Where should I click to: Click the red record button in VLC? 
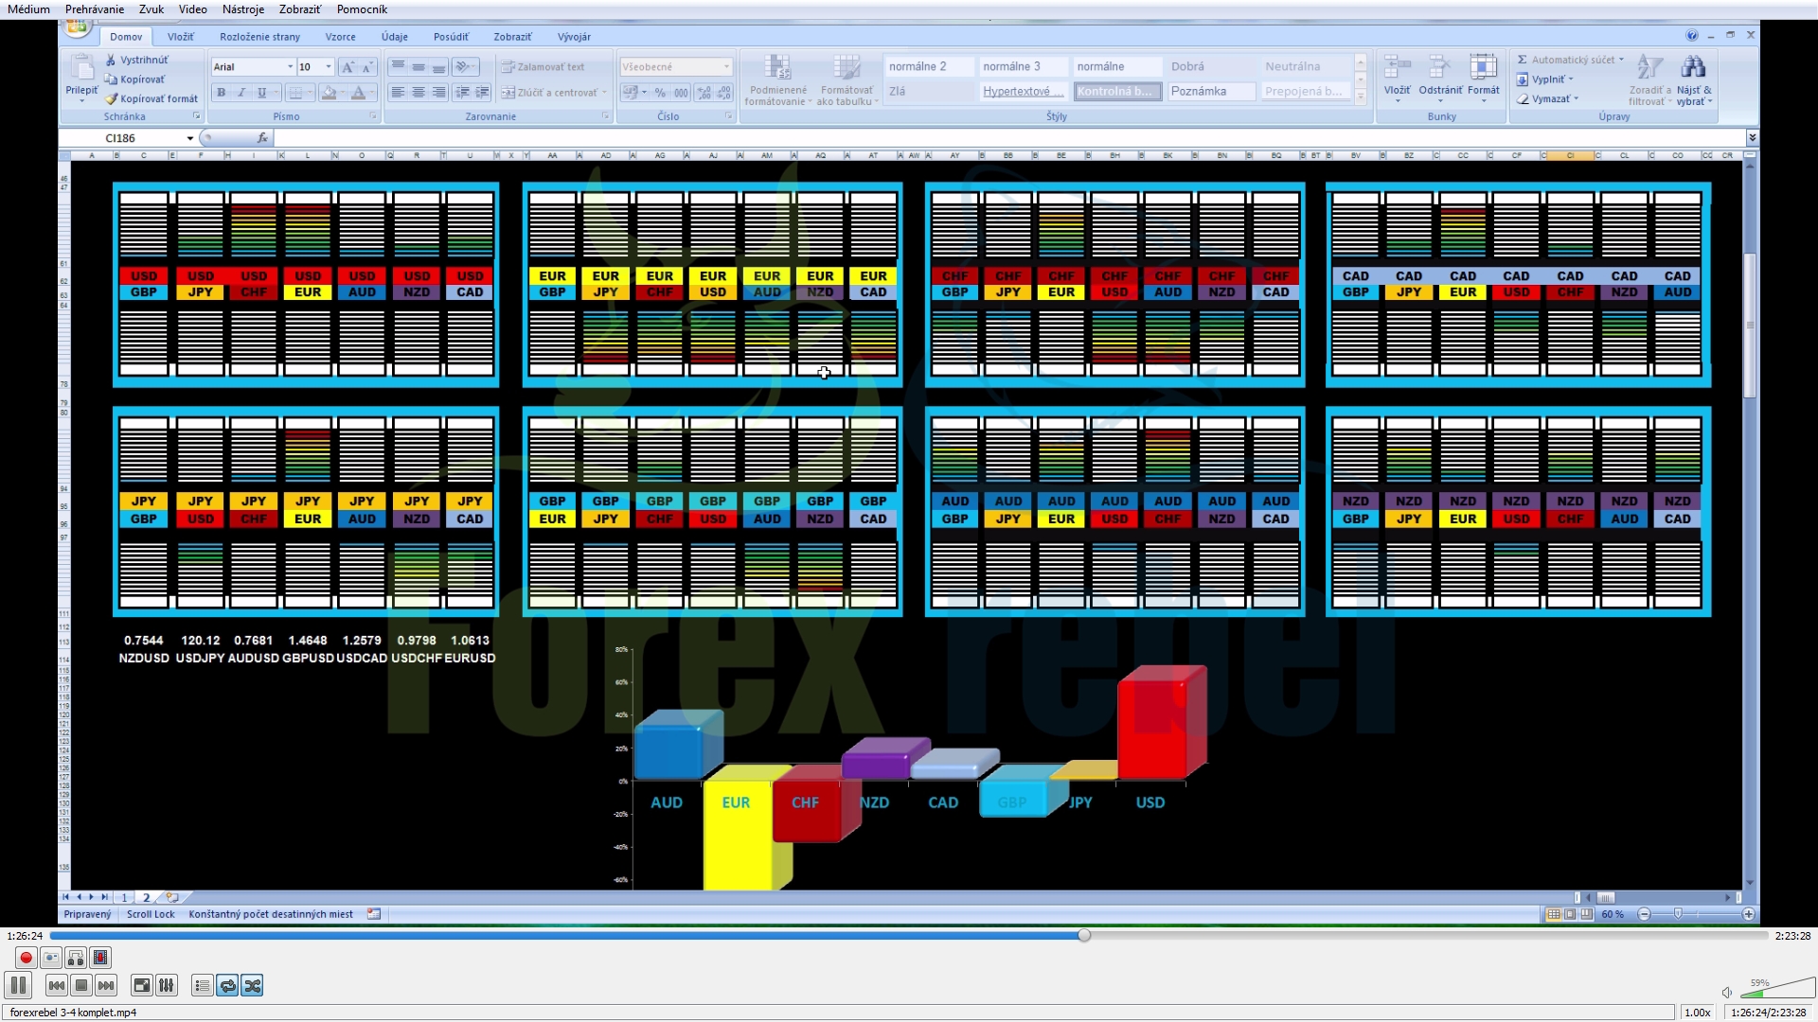[26, 958]
